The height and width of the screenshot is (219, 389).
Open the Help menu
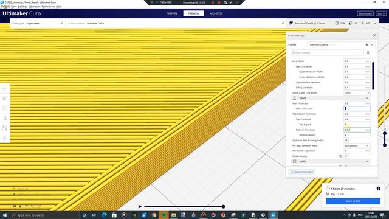[x=58, y=7]
